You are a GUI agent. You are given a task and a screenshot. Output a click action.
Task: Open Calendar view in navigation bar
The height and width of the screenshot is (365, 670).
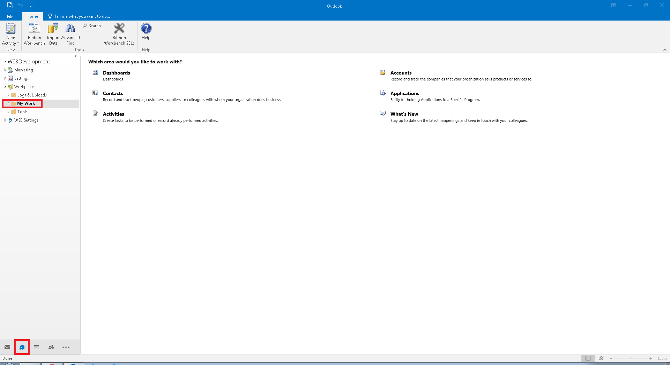point(37,347)
